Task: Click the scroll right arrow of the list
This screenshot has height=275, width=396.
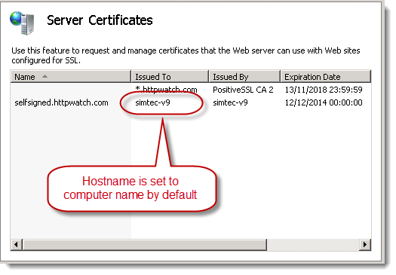Action: pyautogui.click(x=365, y=244)
